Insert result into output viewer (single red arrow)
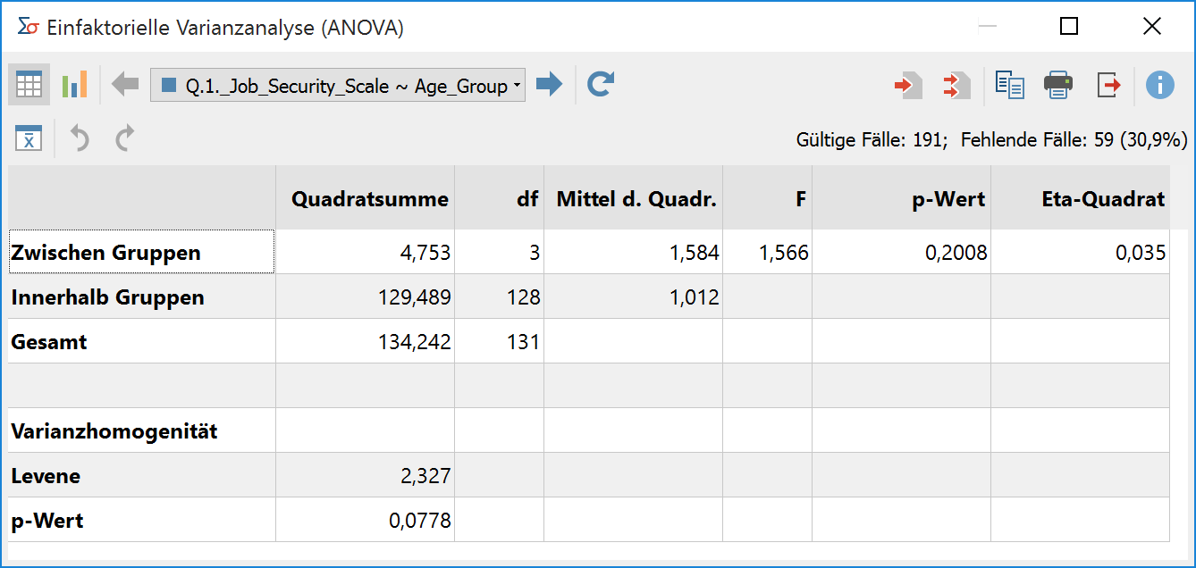This screenshot has width=1196, height=568. (907, 86)
